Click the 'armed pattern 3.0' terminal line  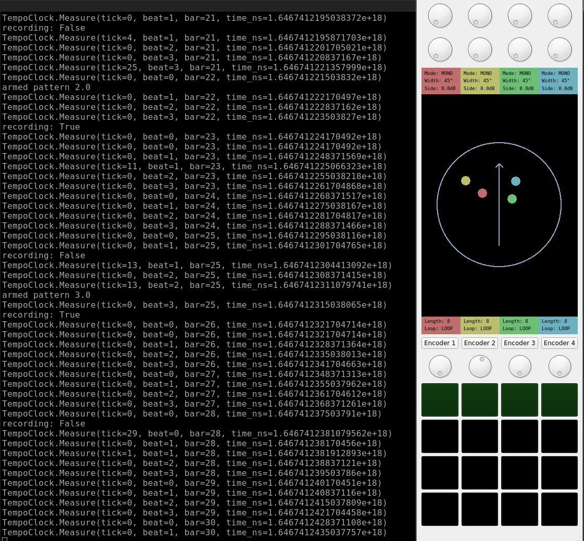click(x=46, y=295)
